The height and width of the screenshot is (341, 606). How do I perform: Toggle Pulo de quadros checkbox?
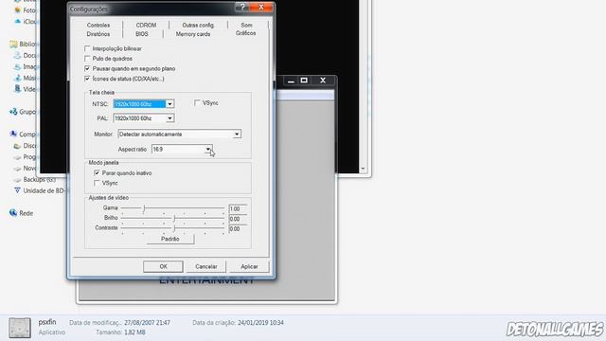[87, 59]
